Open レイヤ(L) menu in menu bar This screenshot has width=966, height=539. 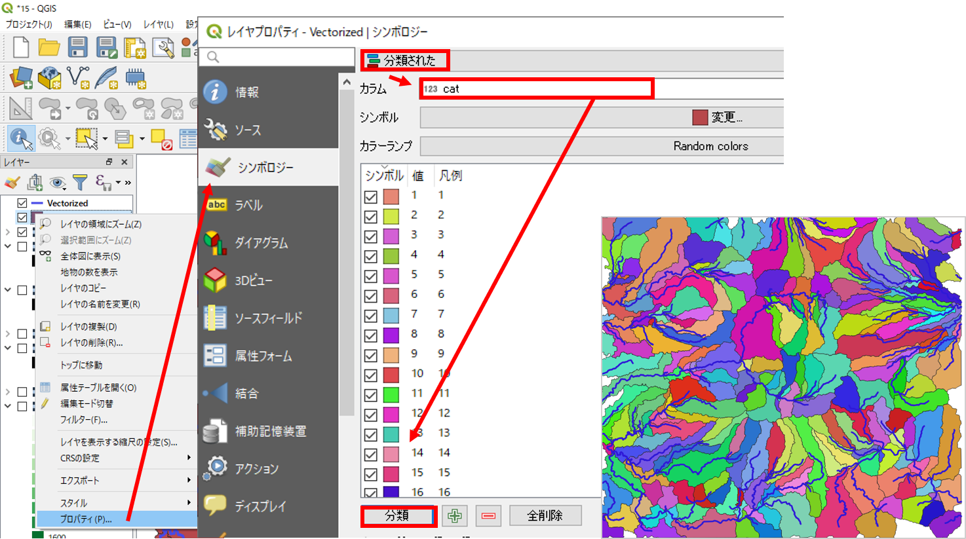(x=159, y=24)
